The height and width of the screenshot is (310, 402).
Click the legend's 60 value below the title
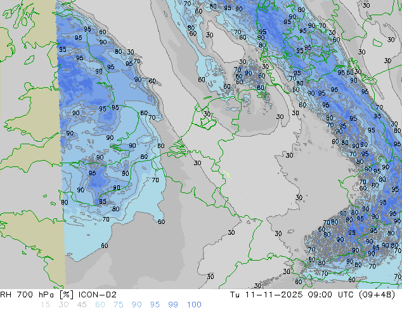click(100, 305)
